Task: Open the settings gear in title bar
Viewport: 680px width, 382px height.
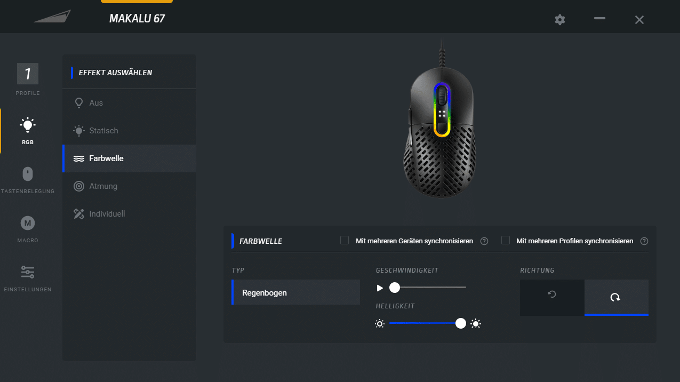Action: click(x=559, y=20)
